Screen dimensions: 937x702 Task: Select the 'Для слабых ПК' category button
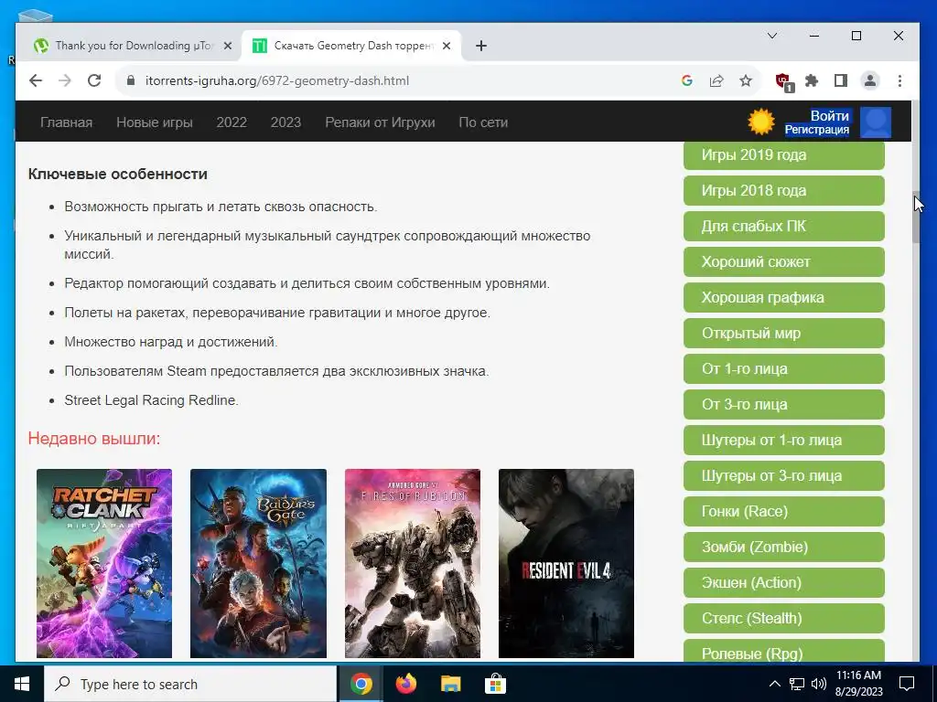click(x=783, y=227)
